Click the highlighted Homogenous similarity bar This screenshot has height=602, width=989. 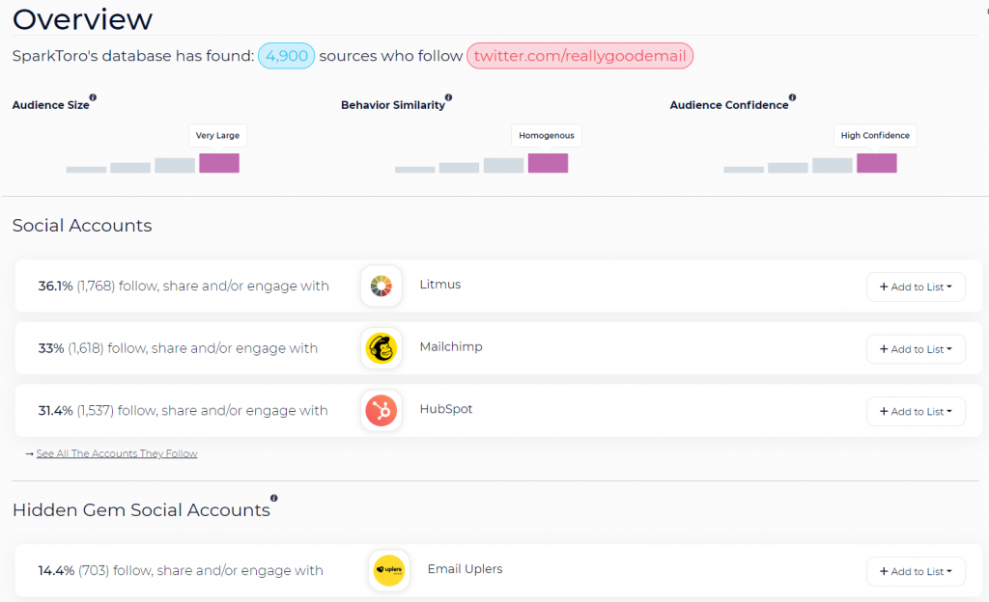click(x=549, y=163)
